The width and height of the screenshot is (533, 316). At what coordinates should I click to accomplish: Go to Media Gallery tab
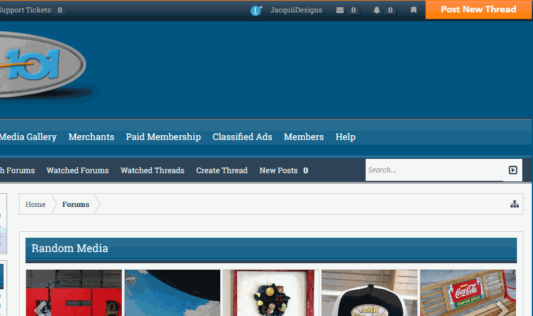click(28, 137)
